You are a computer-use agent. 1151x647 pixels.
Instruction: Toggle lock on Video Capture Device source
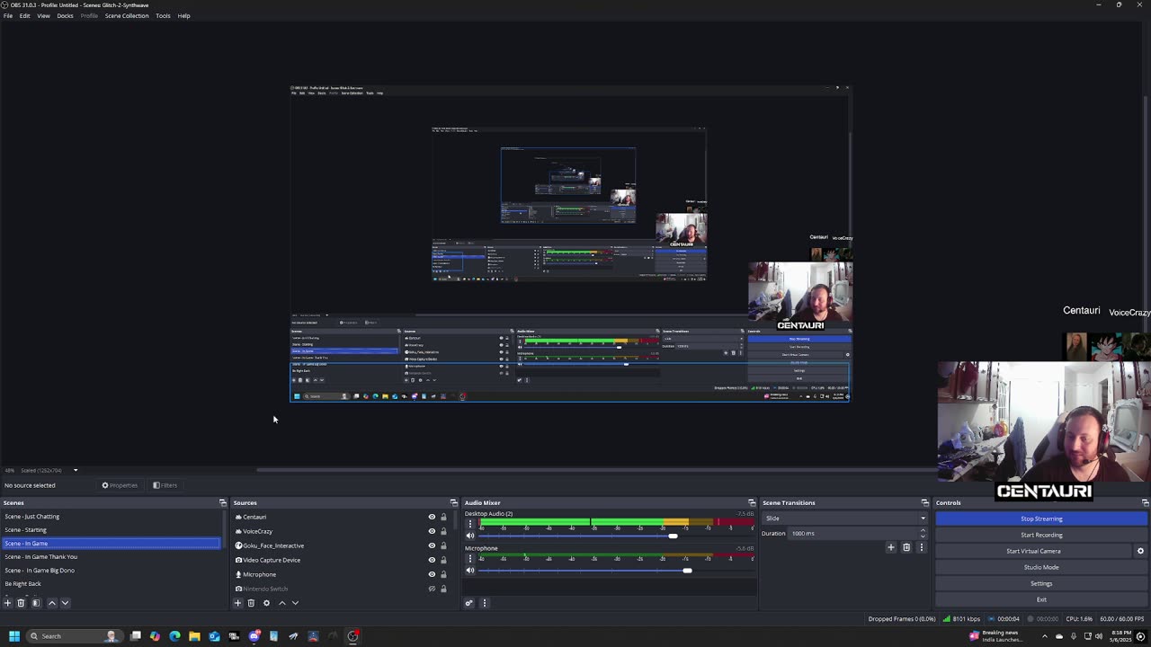(443, 560)
